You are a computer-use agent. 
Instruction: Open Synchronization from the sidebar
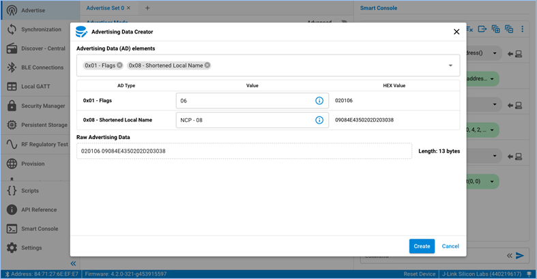[x=40, y=30]
